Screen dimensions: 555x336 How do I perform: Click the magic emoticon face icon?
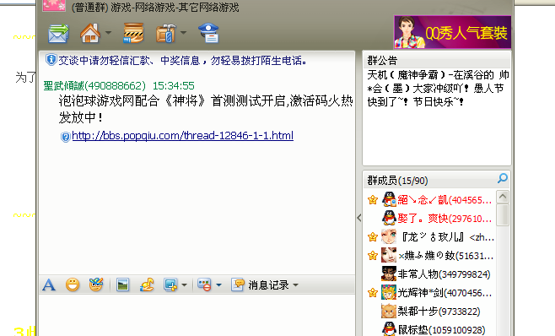tap(96, 285)
